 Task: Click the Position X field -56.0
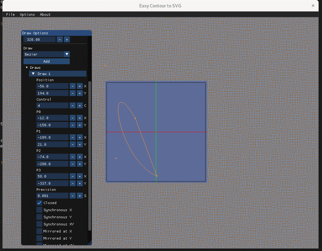pyautogui.click(x=52, y=86)
